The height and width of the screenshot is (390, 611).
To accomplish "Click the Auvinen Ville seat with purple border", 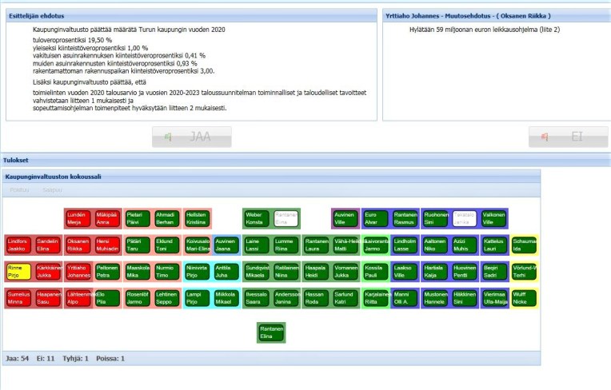I will tap(345, 218).
